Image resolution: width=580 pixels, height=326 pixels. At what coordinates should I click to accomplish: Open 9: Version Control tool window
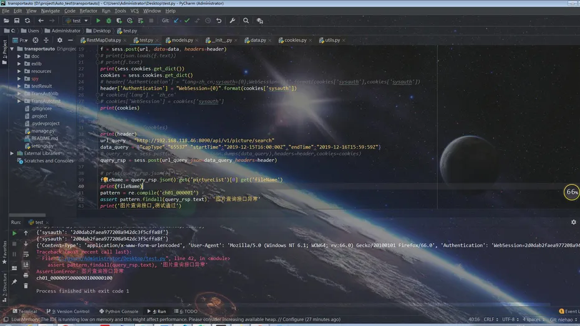click(x=68, y=311)
